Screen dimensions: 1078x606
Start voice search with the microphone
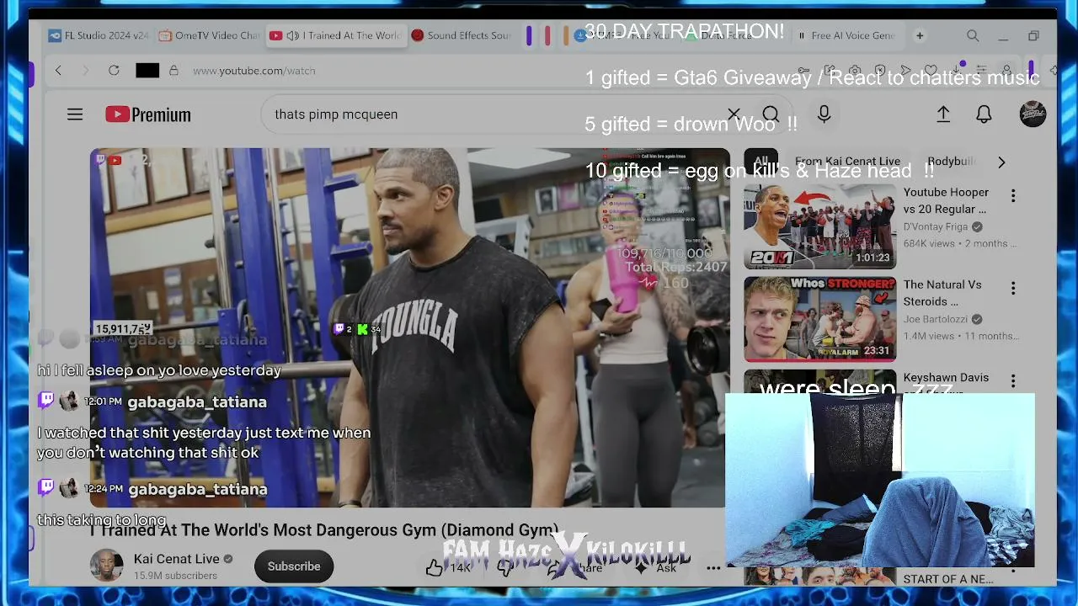coord(824,114)
